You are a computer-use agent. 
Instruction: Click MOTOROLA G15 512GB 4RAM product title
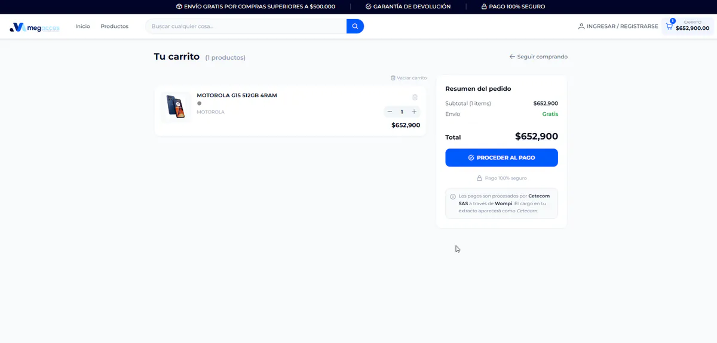click(237, 95)
